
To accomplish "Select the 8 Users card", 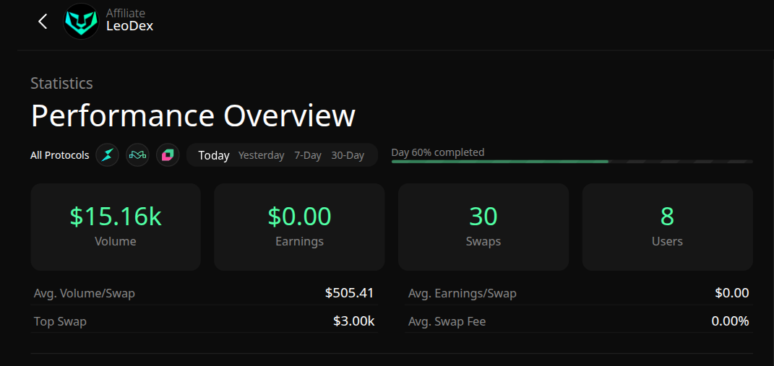I will (x=667, y=226).
